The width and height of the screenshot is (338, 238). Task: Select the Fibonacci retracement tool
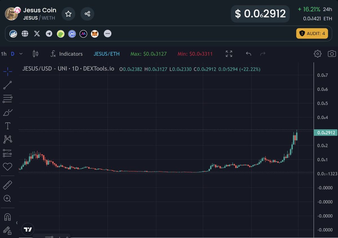(x=8, y=99)
